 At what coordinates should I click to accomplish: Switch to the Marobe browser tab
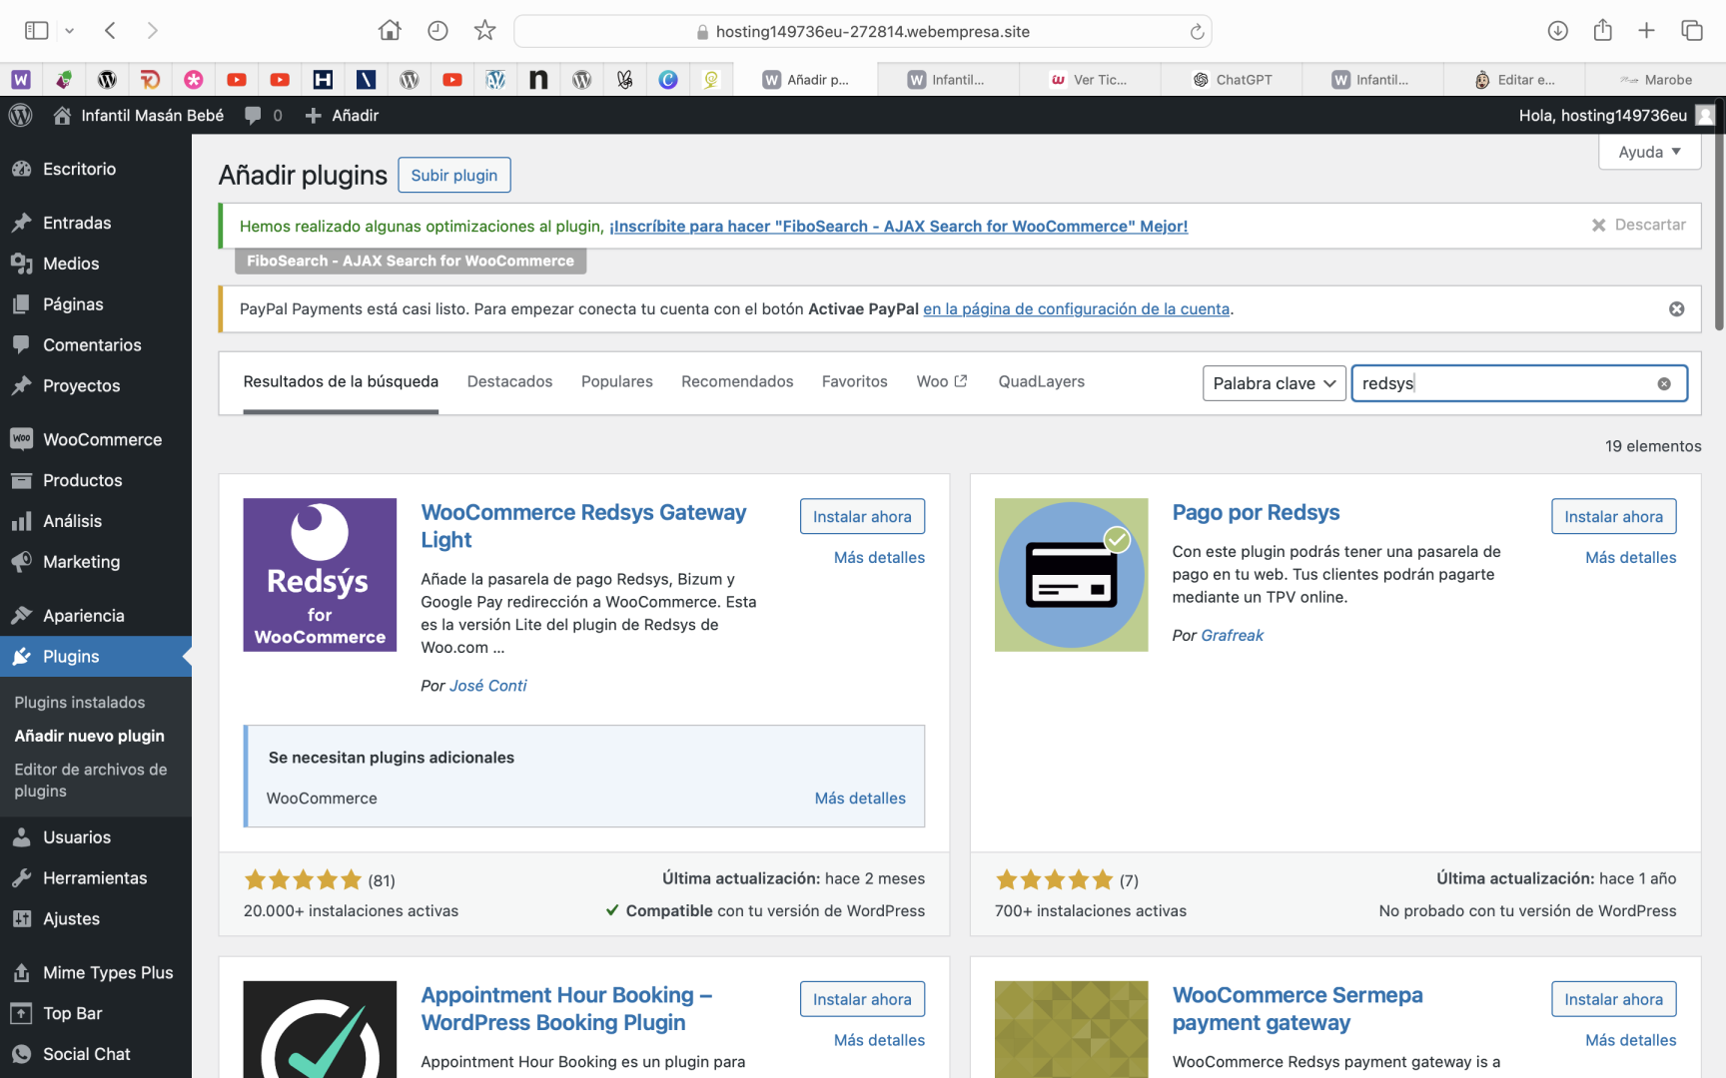coord(1656,80)
